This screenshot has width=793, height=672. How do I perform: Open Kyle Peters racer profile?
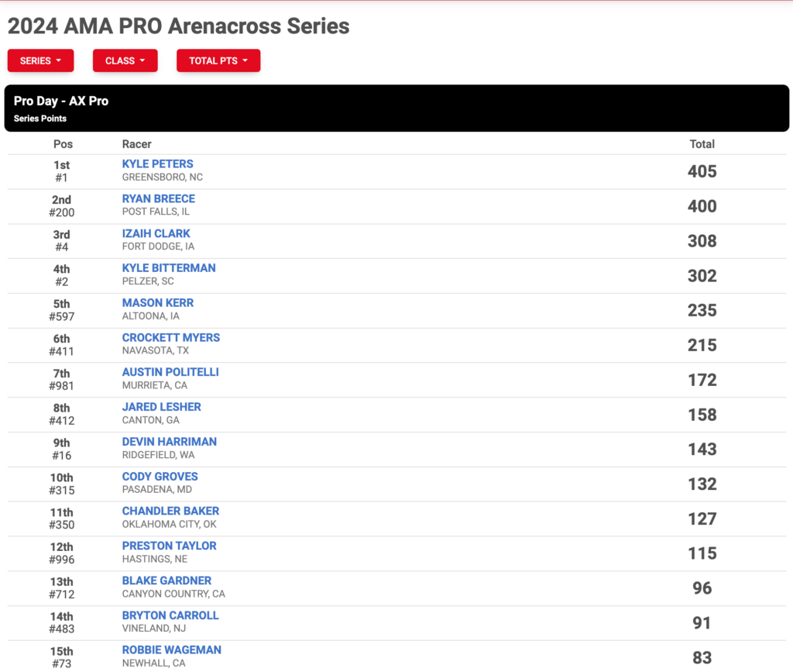click(157, 164)
